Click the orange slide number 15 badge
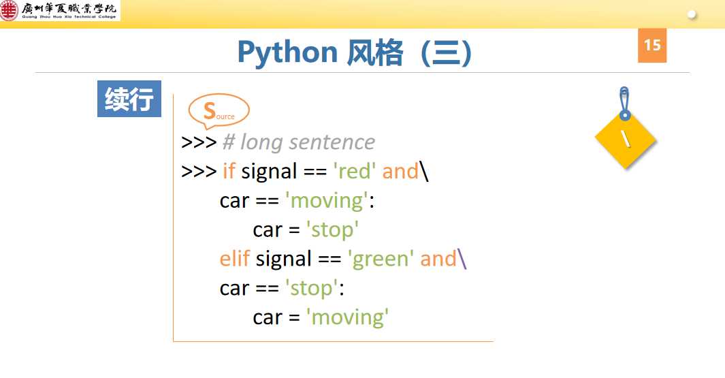The image size is (725, 378). pyautogui.click(x=651, y=45)
